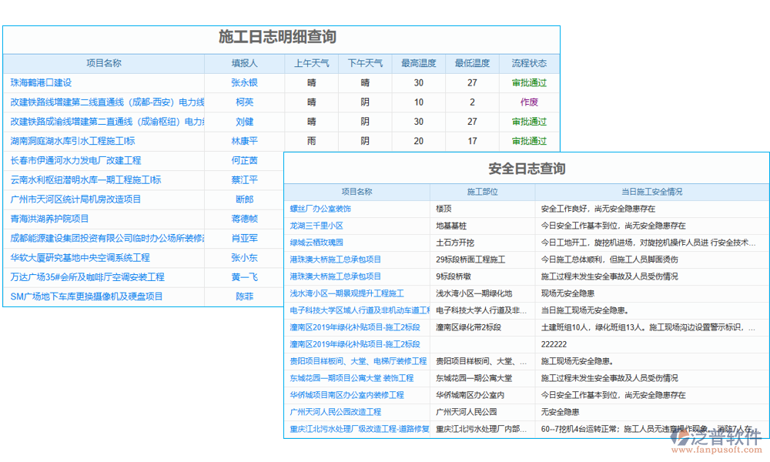The height and width of the screenshot is (462, 770).
Task: Switch to the 施工日志明细查询 panel header
Action: [280, 35]
